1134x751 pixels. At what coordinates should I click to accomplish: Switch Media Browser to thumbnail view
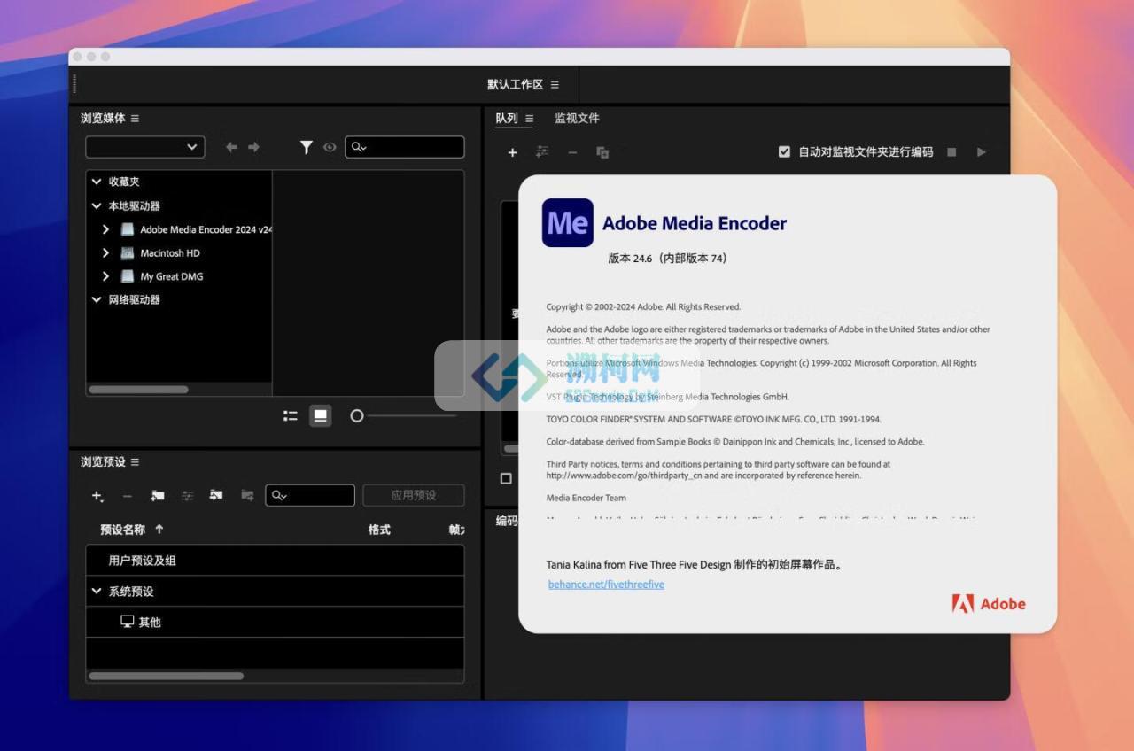(x=320, y=415)
